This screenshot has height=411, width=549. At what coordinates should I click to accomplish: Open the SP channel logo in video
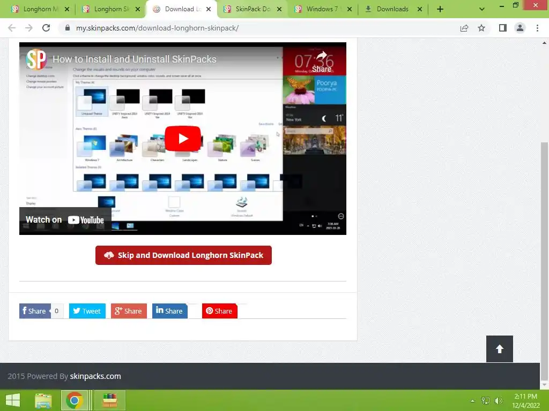pyautogui.click(x=36, y=59)
